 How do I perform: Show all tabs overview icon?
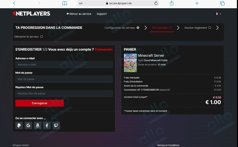click(x=222, y=3)
